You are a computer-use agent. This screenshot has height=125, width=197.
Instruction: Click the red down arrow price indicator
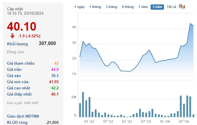point(12,36)
